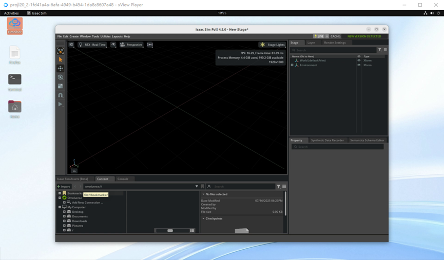Click the NEW VERSION DETECTED notice
Viewport: 444px width, 260px height.
(x=364, y=36)
